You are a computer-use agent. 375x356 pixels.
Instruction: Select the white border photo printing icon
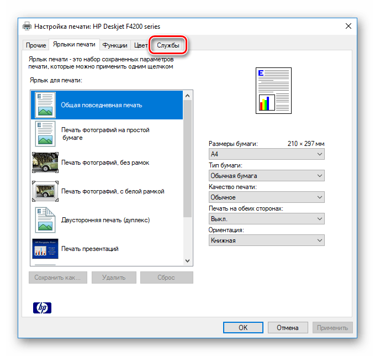[45, 191]
